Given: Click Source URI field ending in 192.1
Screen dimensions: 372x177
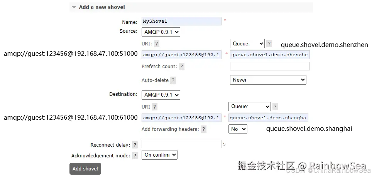Looking at the screenshot, I should 181,55.
